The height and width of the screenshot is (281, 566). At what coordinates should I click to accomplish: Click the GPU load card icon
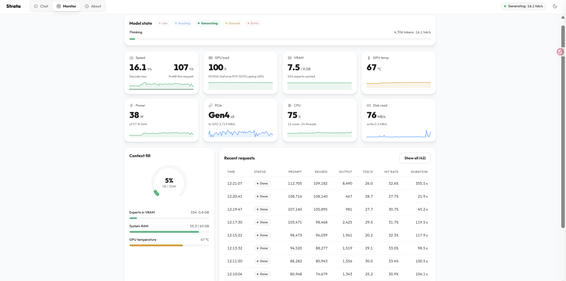point(211,58)
